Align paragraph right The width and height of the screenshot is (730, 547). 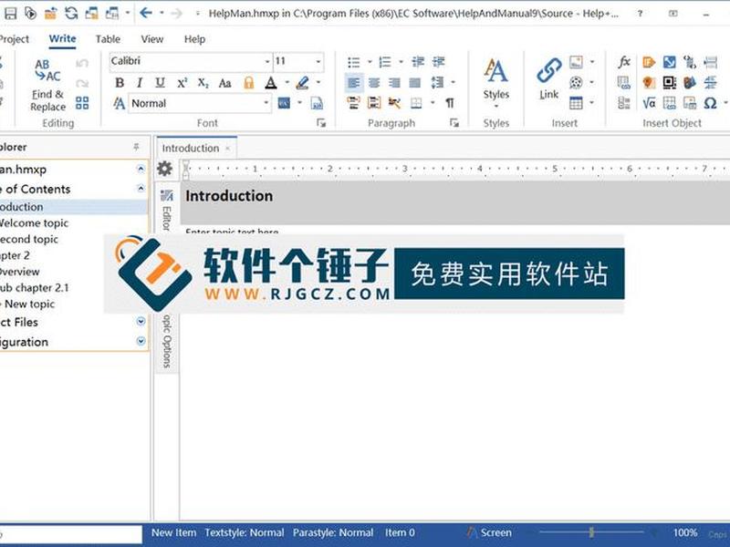tap(394, 83)
